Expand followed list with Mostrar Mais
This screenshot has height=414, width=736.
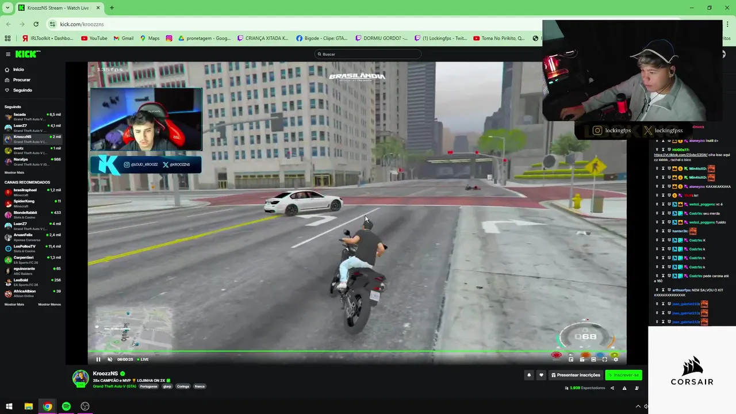click(x=14, y=172)
